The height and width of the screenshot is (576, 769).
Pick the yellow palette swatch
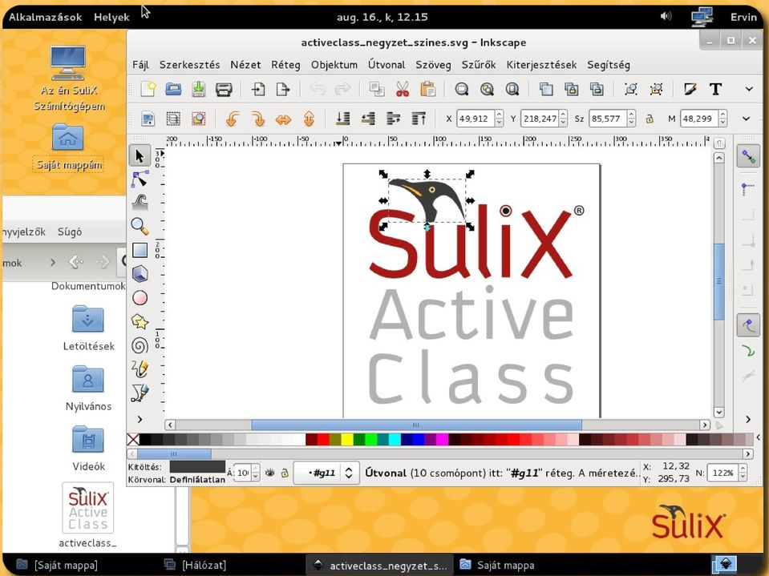pyautogui.click(x=346, y=439)
